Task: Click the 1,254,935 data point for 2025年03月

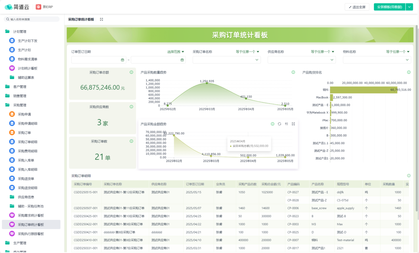Action: 207,83
